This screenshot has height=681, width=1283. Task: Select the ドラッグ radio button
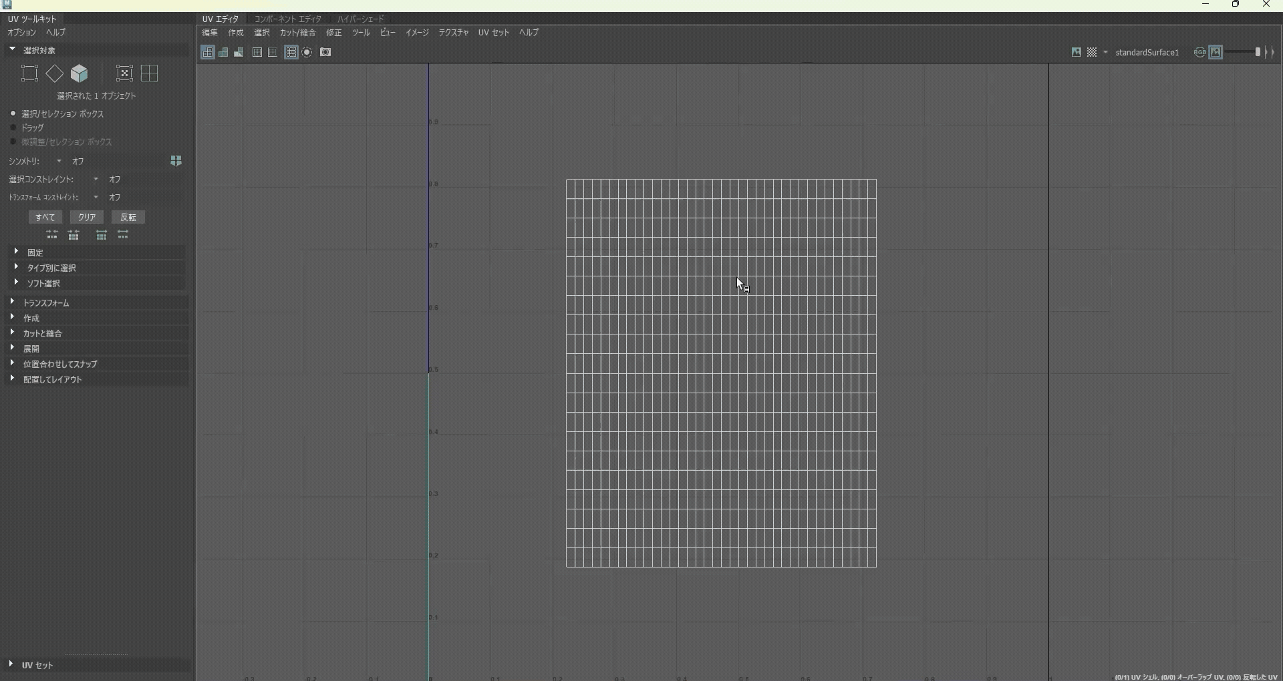pyautogui.click(x=13, y=128)
